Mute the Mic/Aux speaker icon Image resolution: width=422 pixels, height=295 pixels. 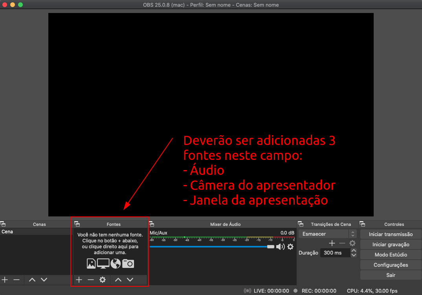[281, 247]
